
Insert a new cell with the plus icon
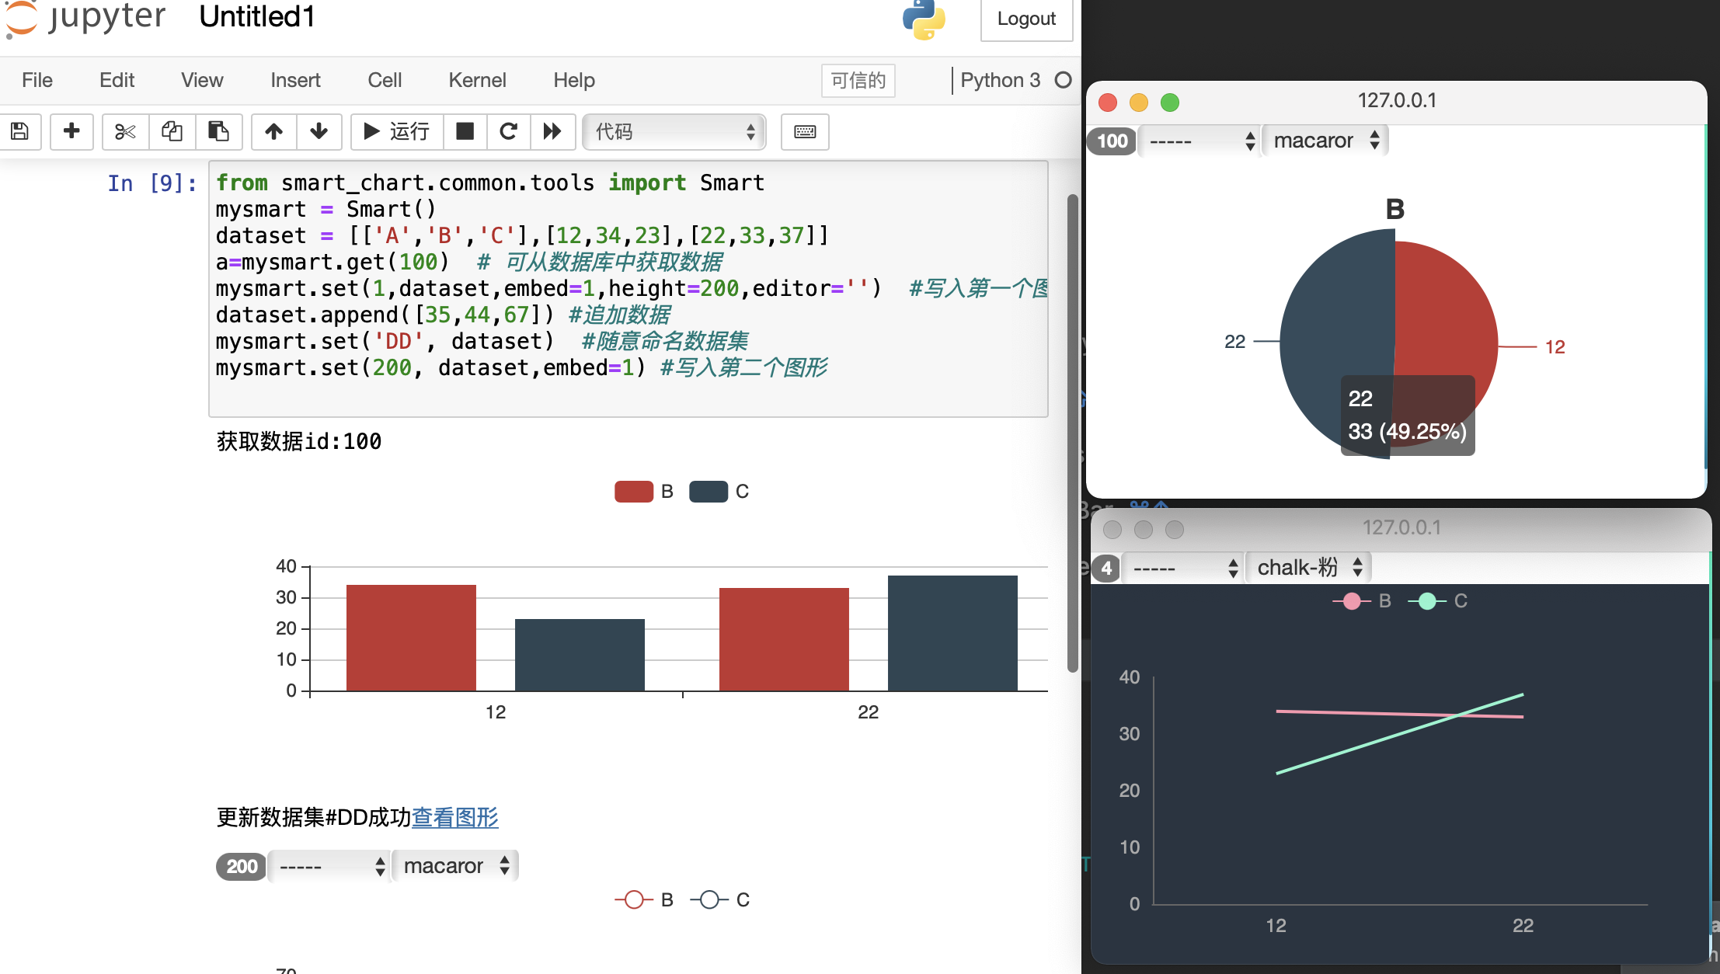(x=71, y=131)
